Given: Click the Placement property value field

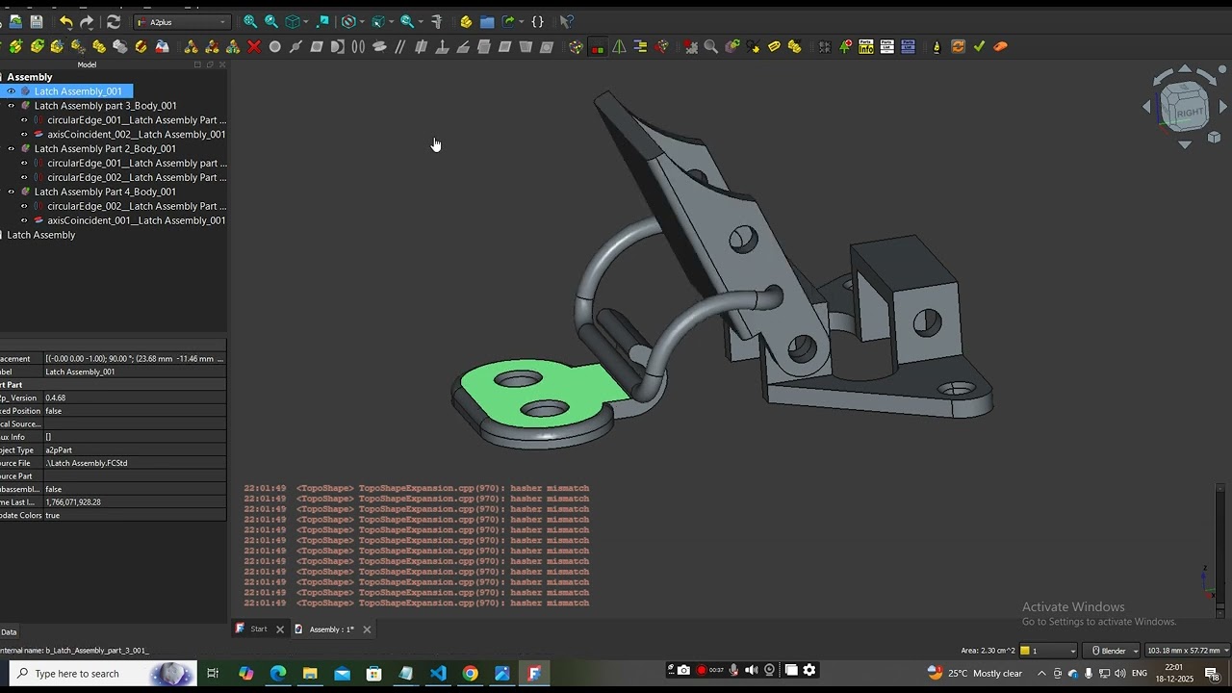Looking at the screenshot, I should (135, 359).
